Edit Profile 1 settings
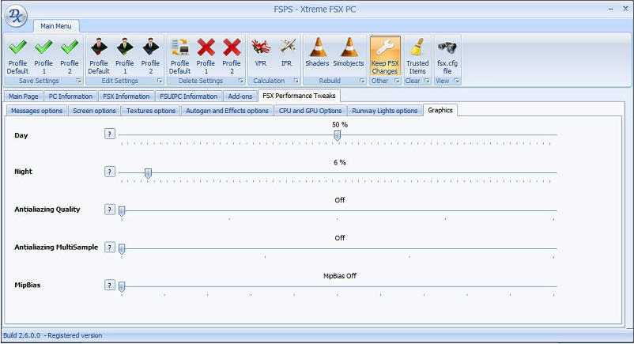The width and height of the screenshot is (634, 344). (x=125, y=56)
